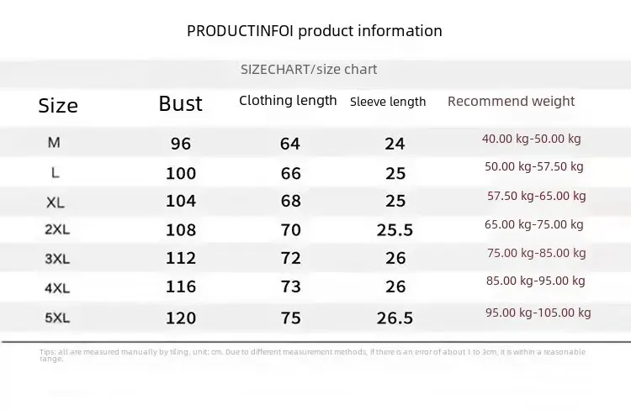
Task: Select the Recommend weight column header
Action: tap(511, 102)
